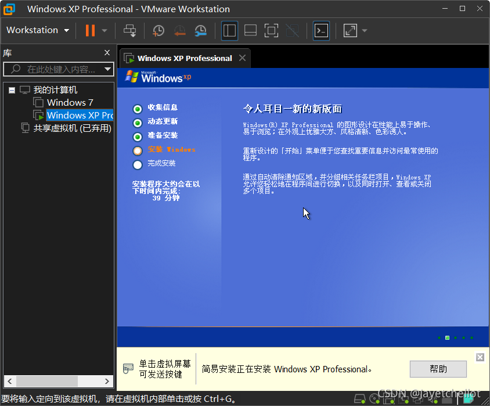
Task: Revert the virtual machine to previous snapshot
Action: (x=180, y=31)
